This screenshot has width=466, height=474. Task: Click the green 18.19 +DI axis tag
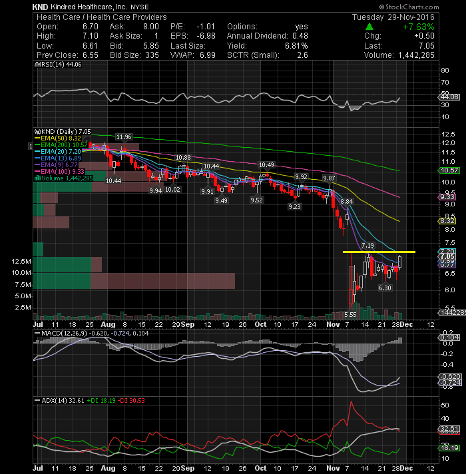pyautogui.click(x=449, y=448)
